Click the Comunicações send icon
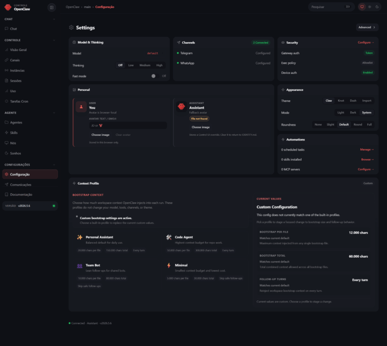 pos(6,185)
